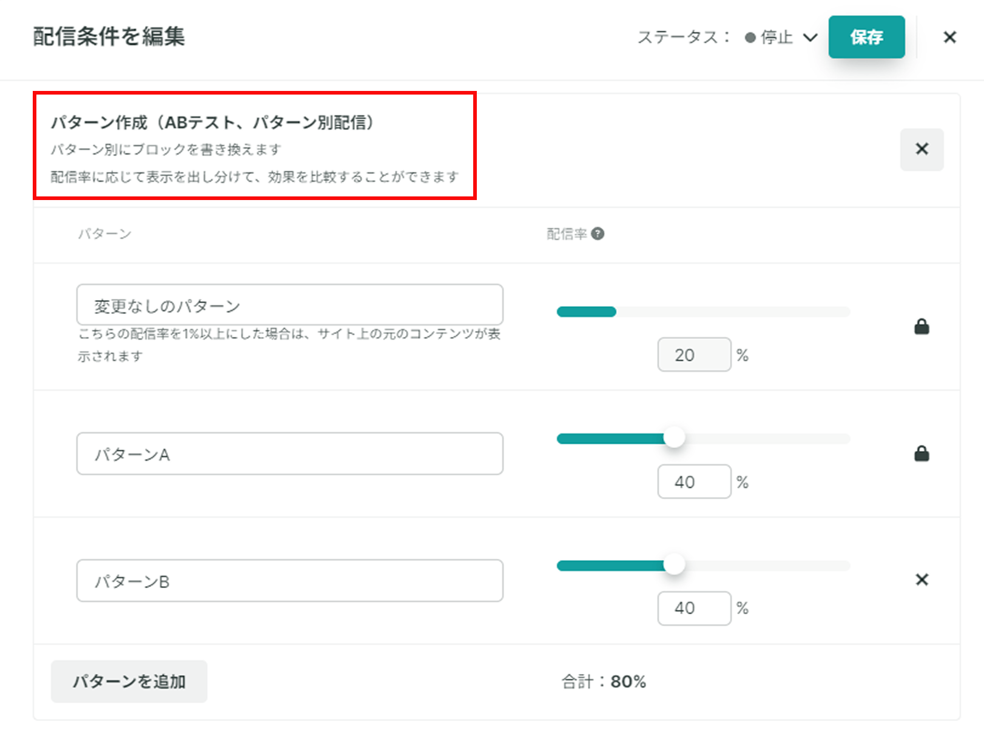Click the 変更なしのパターン name field
Image resolution: width=984 pixels, height=742 pixels.
[x=290, y=305]
